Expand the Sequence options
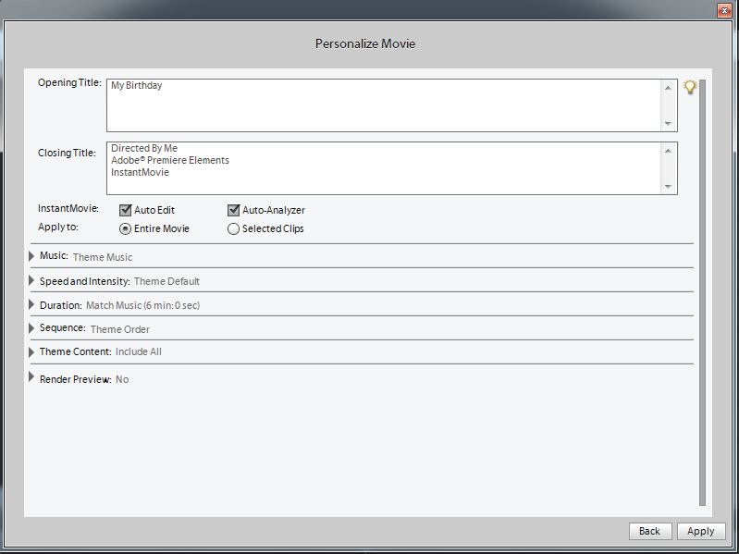The width and height of the screenshot is (739, 554). 31,328
